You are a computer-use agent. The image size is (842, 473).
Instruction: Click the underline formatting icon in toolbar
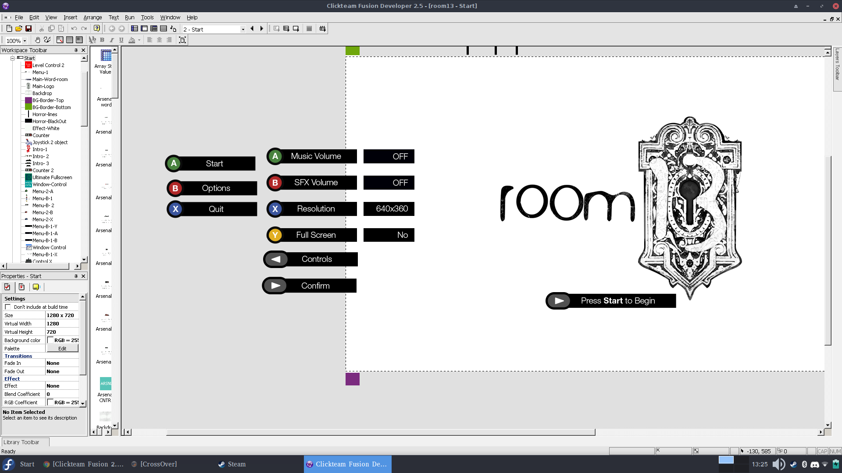point(121,40)
